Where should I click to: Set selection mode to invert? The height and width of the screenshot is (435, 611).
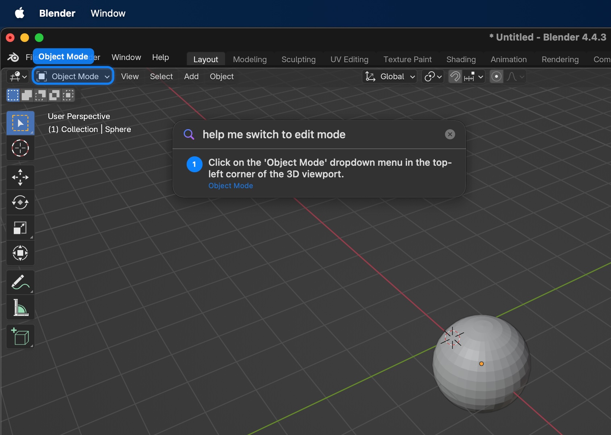point(54,95)
